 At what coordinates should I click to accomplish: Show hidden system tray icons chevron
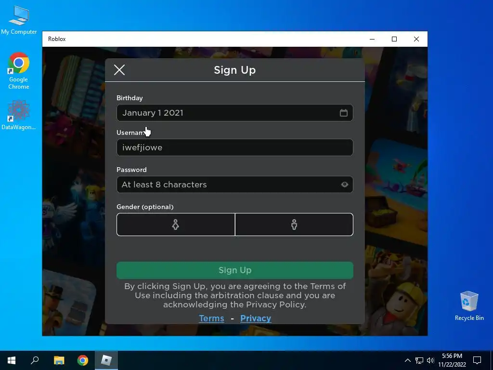pyautogui.click(x=407, y=360)
